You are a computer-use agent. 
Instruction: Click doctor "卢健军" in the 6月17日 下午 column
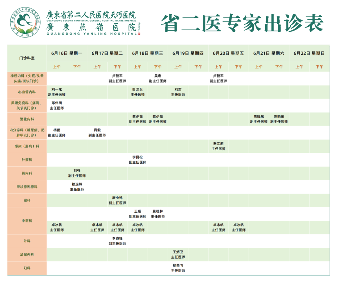pos(117,76)
